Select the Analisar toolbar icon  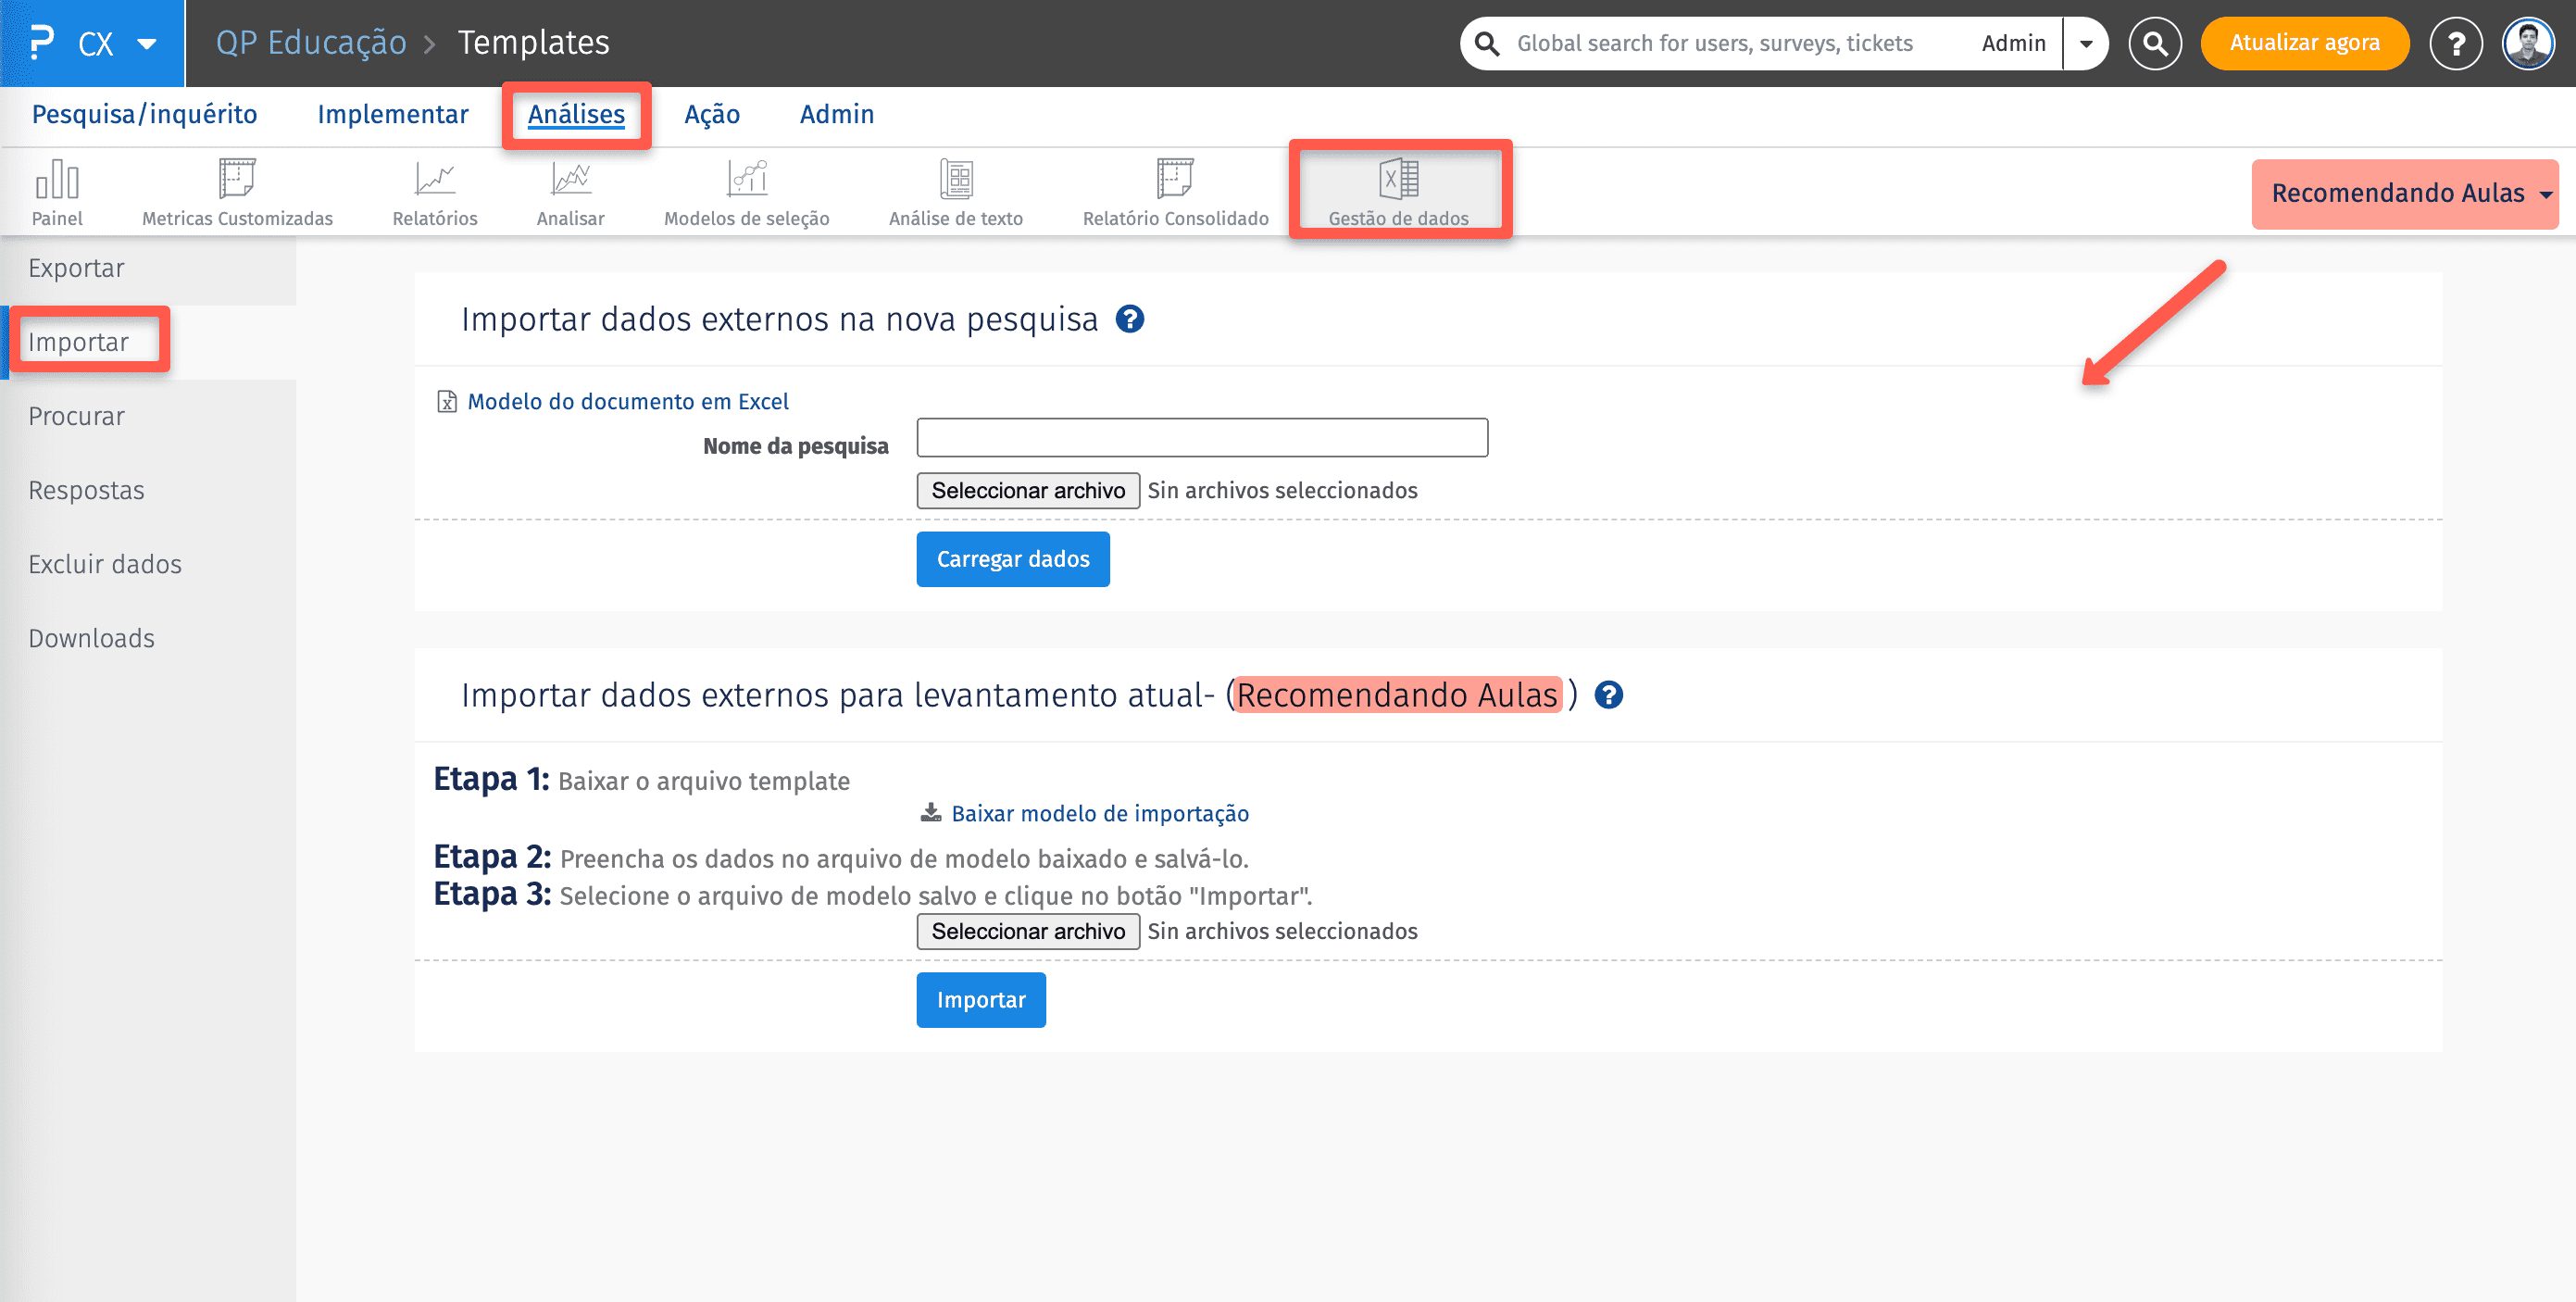click(x=570, y=191)
